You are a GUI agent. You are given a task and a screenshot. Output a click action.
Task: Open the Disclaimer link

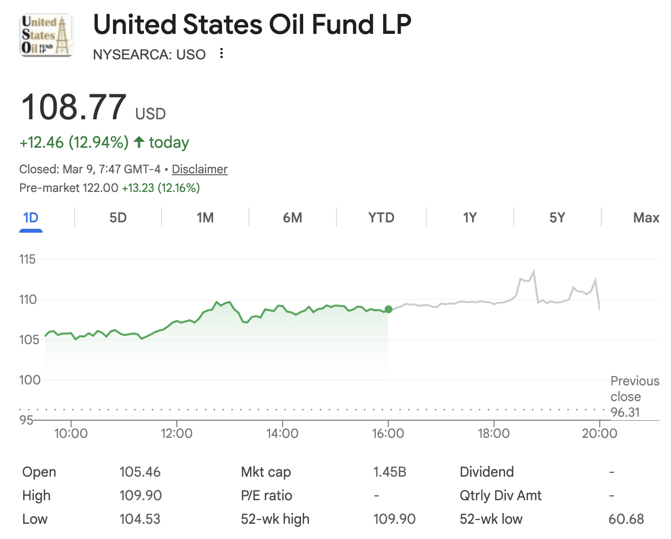pos(199,169)
